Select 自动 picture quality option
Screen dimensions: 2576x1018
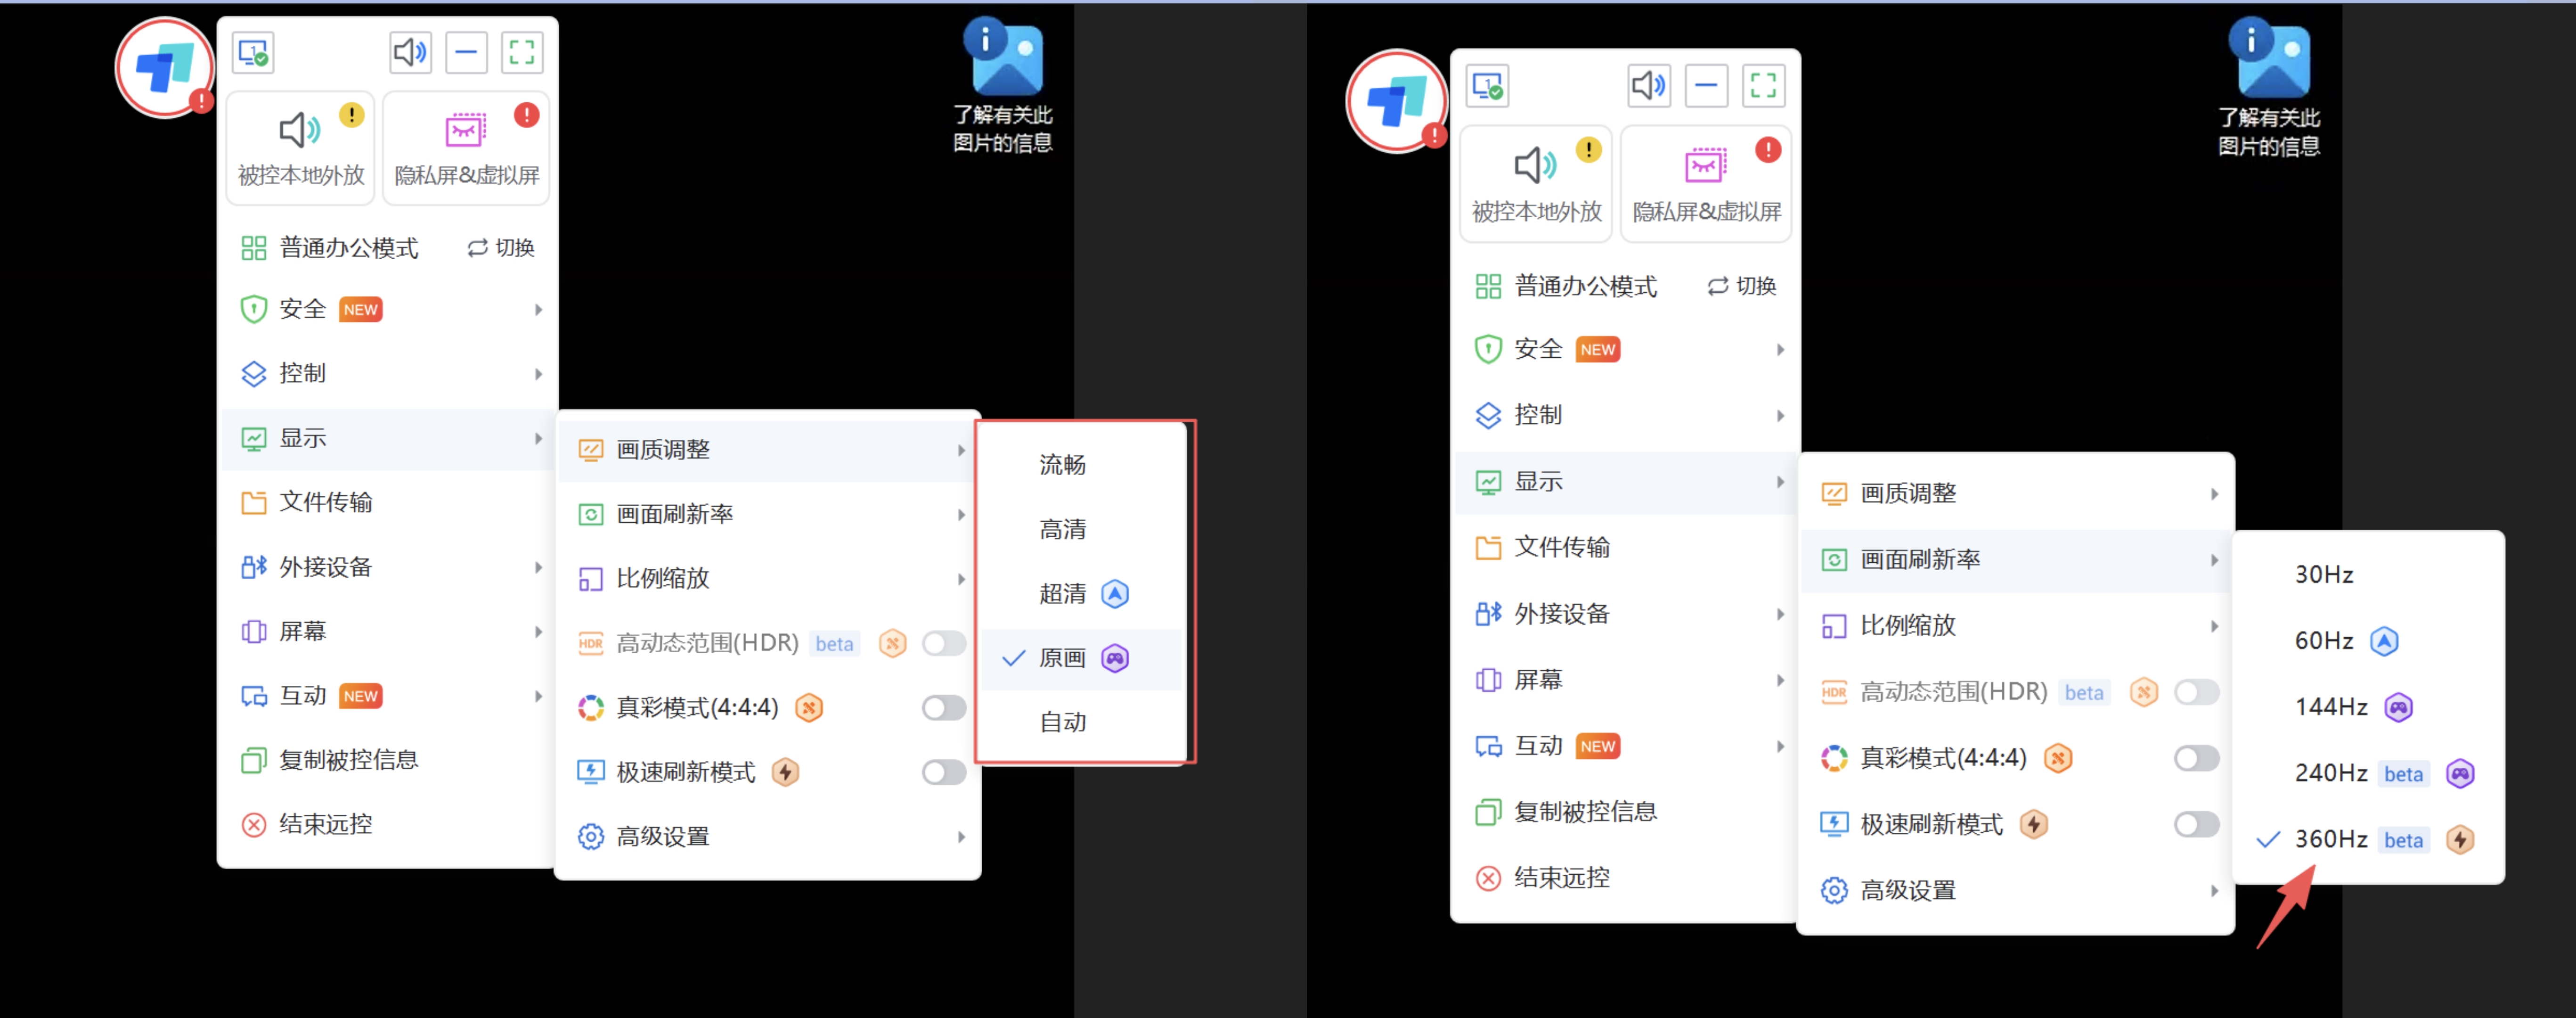1081,722
